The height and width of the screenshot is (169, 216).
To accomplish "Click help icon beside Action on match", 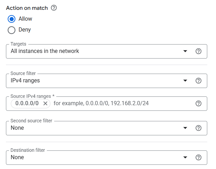I will pyautogui.click(x=54, y=8).
